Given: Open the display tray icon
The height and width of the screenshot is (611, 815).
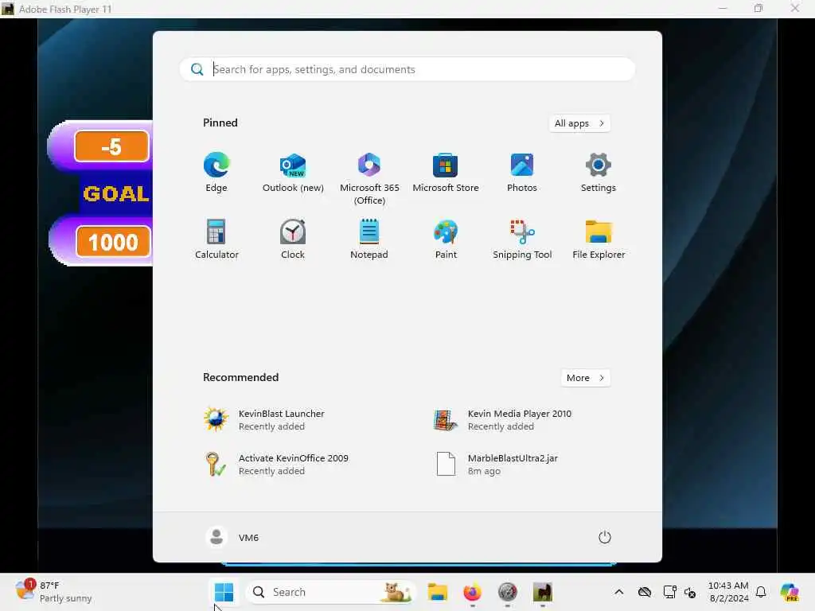Looking at the screenshot, I should coord(669,592).
